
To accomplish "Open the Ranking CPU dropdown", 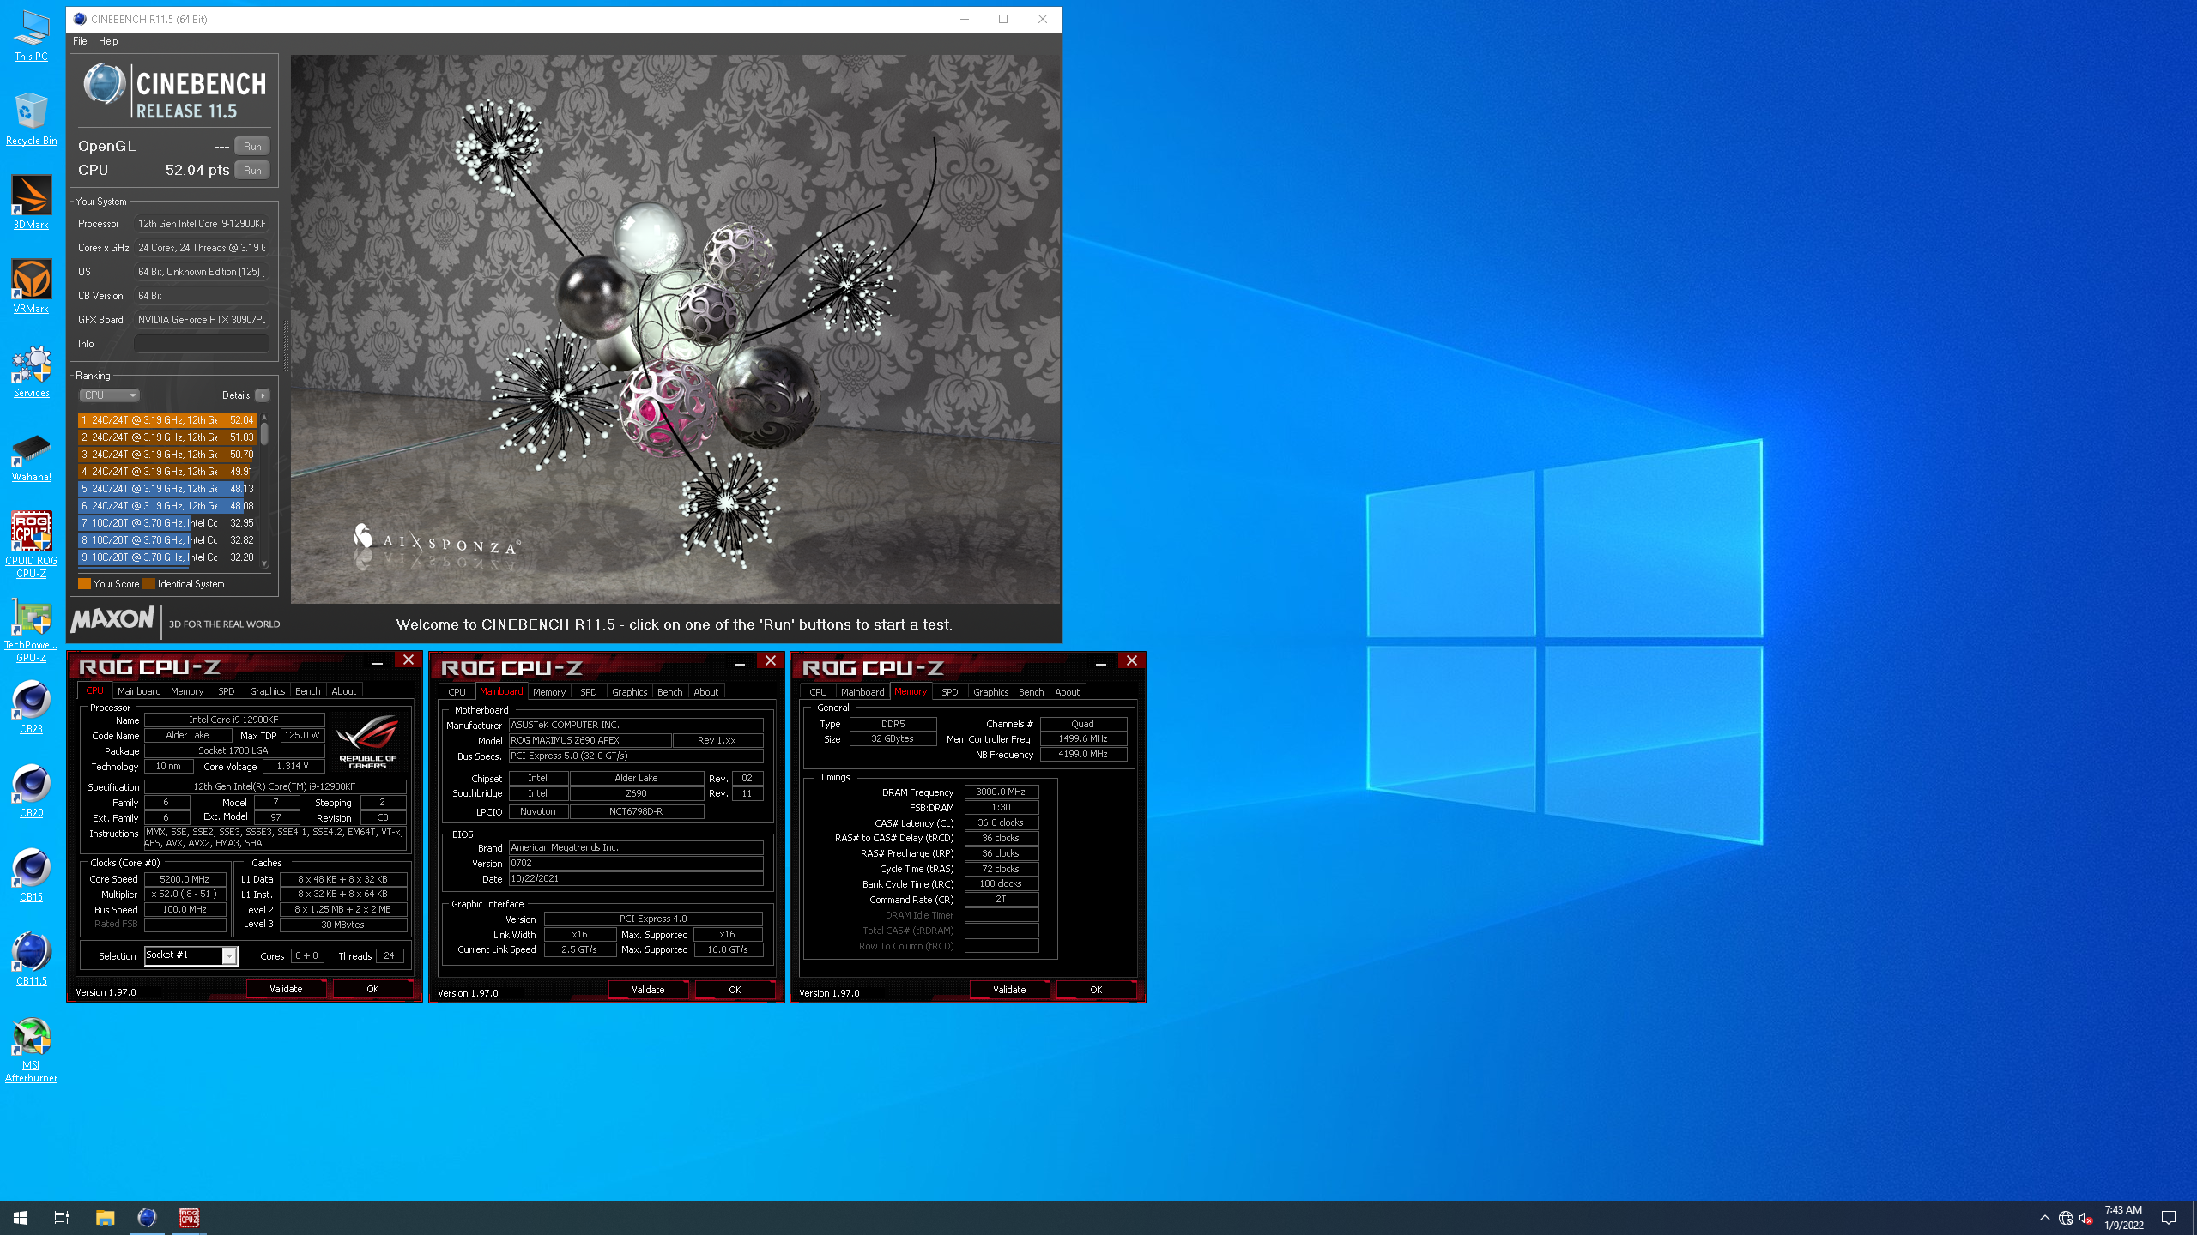I will coord(109,395).
